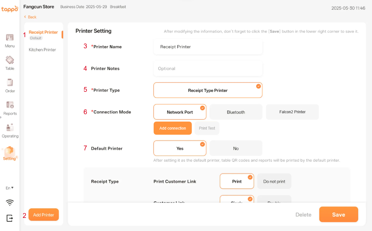Image resolution: width=372 pixels, height=231 pixels.
Task: Select Receipt Printer in printer list
Action: [x=43, y=32]
